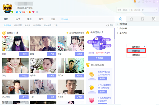The height and width of the screenshot is (105, 159).
Task: Click the signature field 单击此处输入签名
Action: pyautogui.click(x=25, y=8)
